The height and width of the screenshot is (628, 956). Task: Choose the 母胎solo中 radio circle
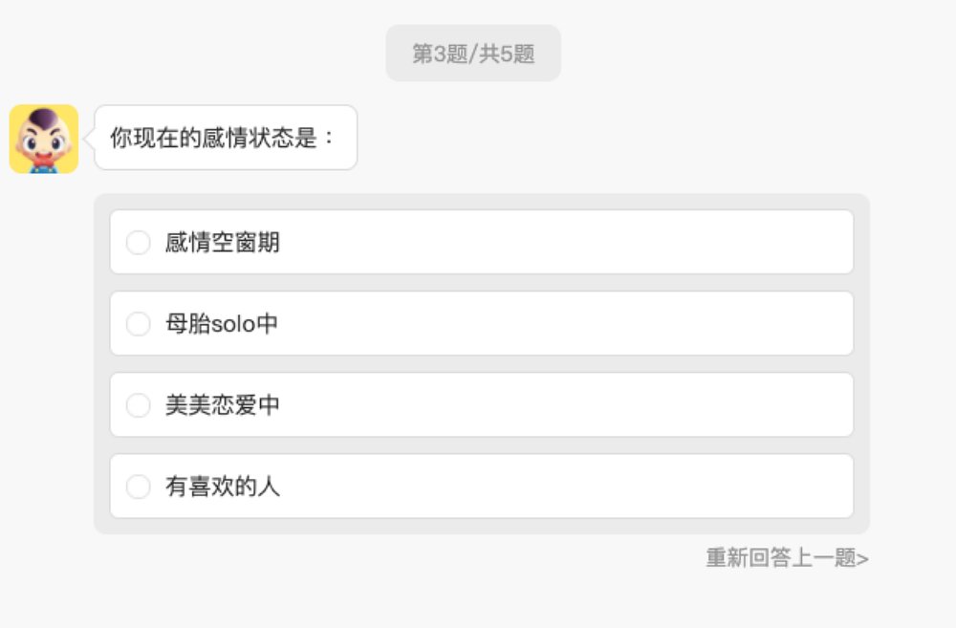pos(139,324)
